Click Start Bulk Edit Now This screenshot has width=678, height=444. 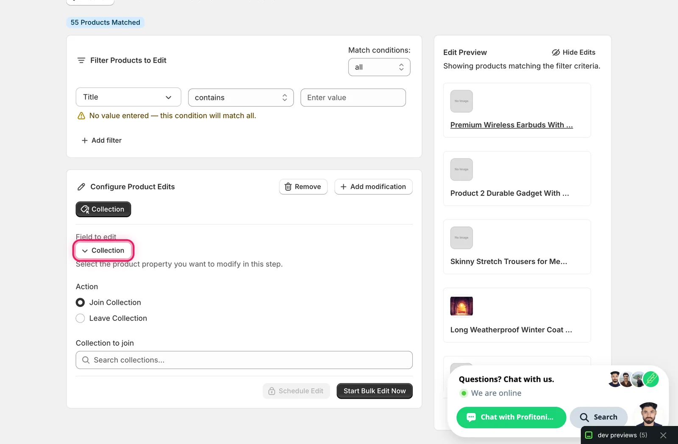(375, 391)
